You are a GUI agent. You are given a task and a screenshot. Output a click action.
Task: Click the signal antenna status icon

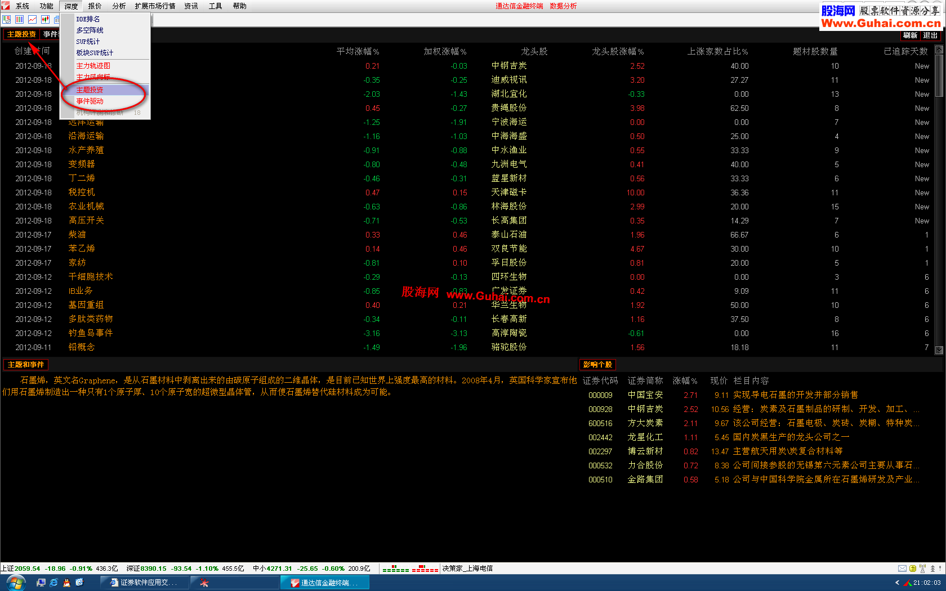pyautogui.click(x=922, y=568)
